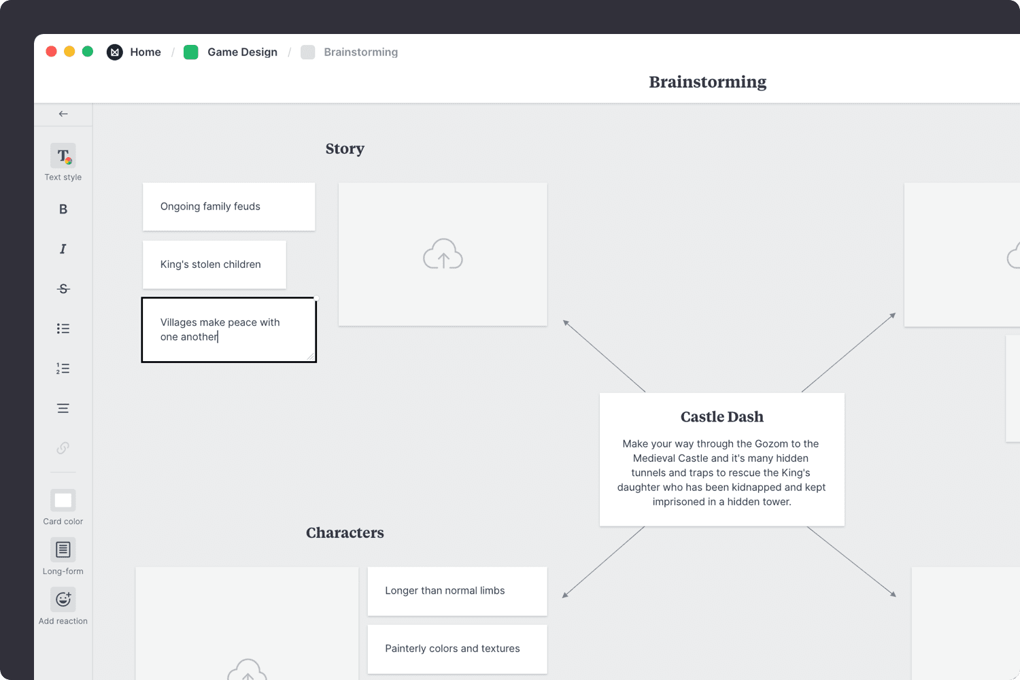Click the grey Brainstorming board icon
The height and width of the screenshot is (680, 1020).
click(x=308, y=52)
